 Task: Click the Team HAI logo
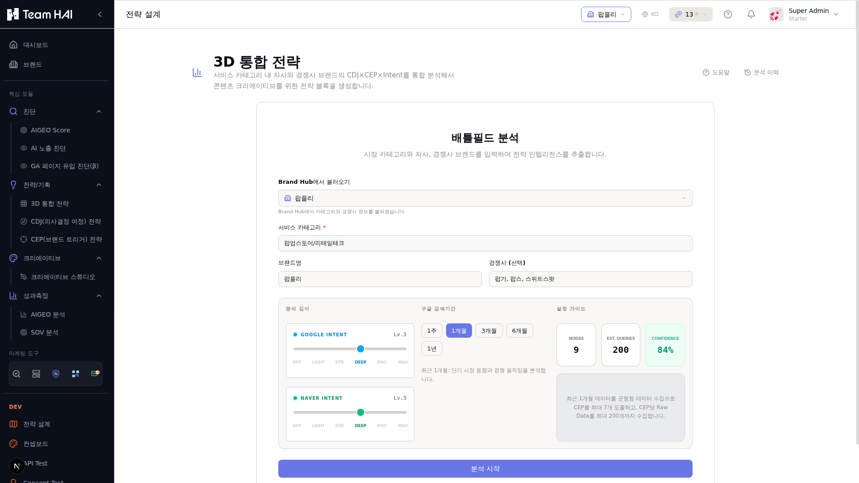[x=40, y=14]
